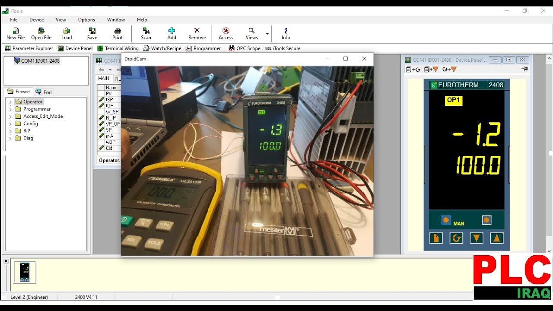Click the W_SP parameter row
The image size is (553, 311).
[108, 111]
